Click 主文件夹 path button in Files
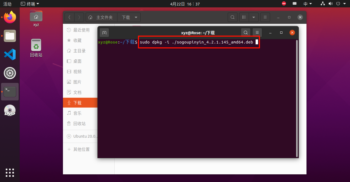 (x=102, y=17)
